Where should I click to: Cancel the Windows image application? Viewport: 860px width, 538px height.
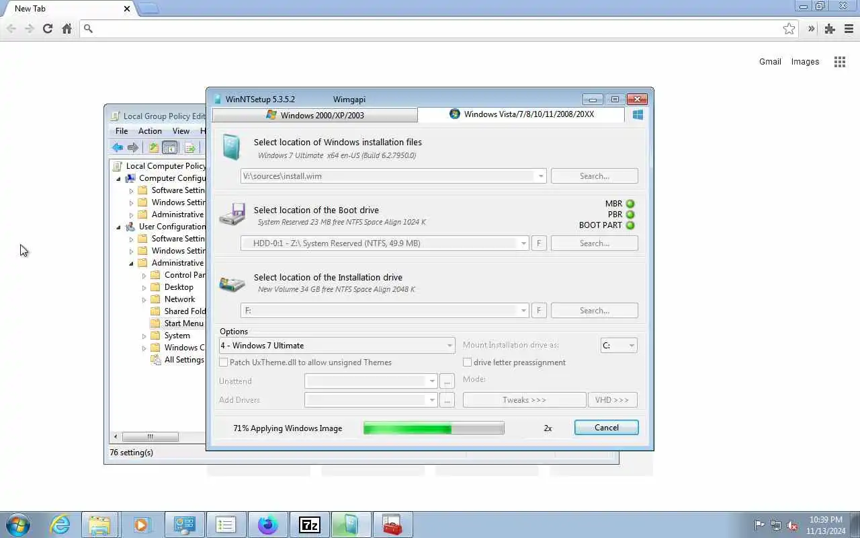(x=607, y=428)
